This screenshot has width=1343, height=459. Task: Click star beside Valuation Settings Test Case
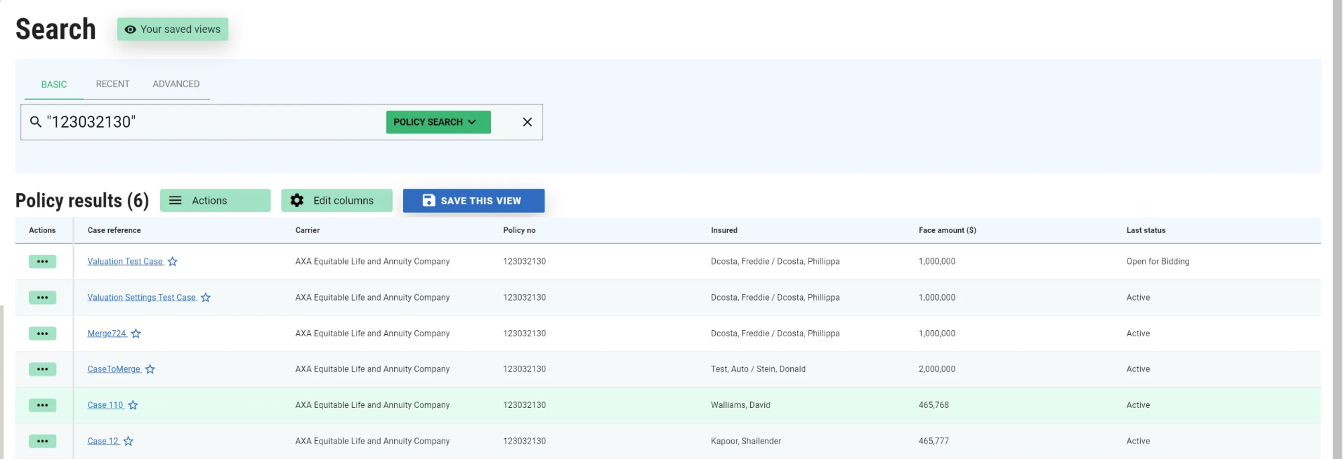pyautogui.click(x=205, y=298)
